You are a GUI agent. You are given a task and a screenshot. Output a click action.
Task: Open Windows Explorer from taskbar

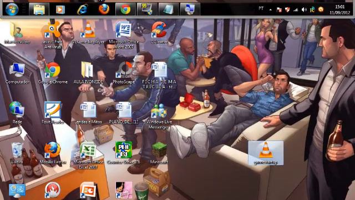[39, 9]
